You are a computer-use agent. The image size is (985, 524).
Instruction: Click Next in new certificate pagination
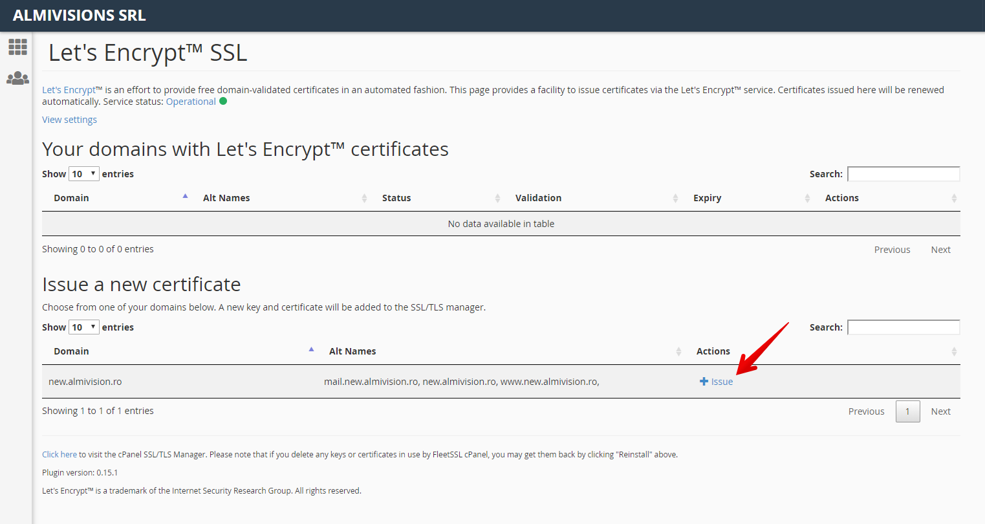[940, 411]
